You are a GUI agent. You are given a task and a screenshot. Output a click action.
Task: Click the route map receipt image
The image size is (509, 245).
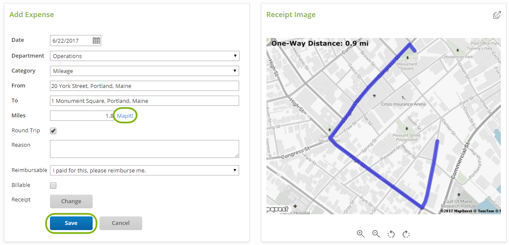(x=383, y=126)
